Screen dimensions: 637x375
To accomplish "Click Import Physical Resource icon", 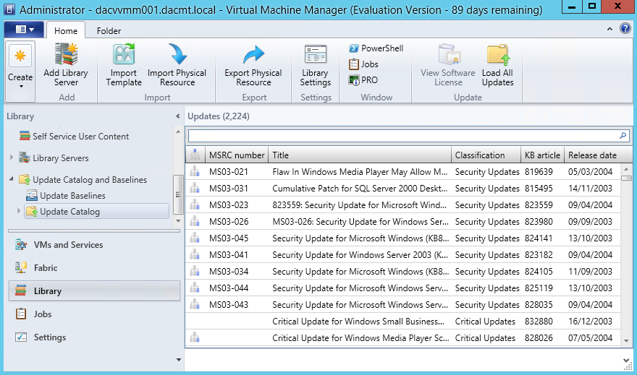I will [x=177, y=55].
